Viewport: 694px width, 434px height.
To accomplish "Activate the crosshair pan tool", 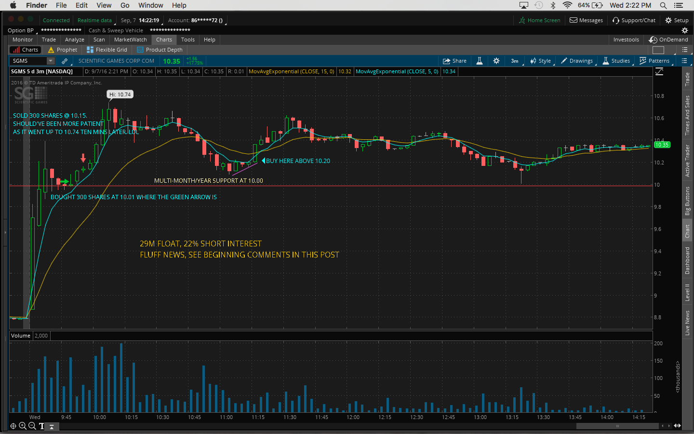I will tap(13, 426).
